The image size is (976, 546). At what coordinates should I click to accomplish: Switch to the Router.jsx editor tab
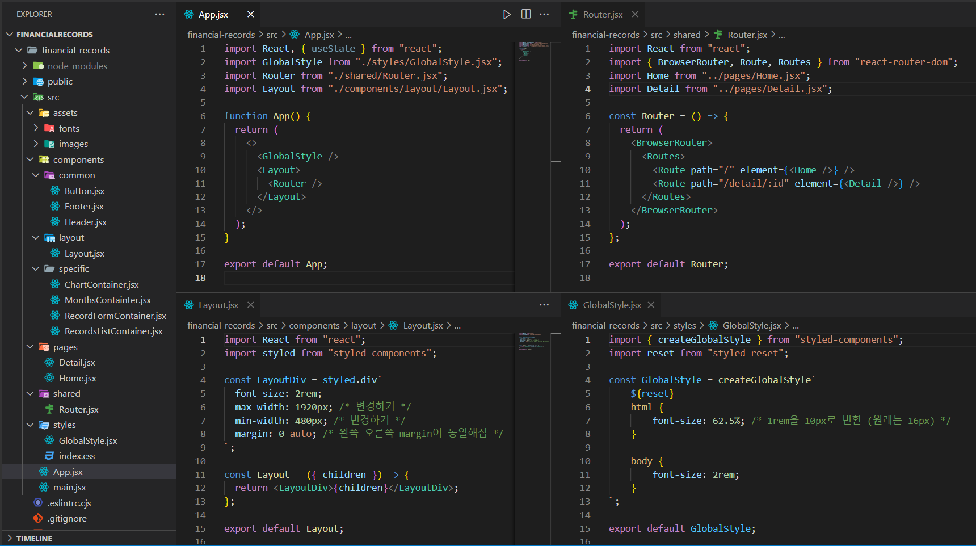[603, 14]
